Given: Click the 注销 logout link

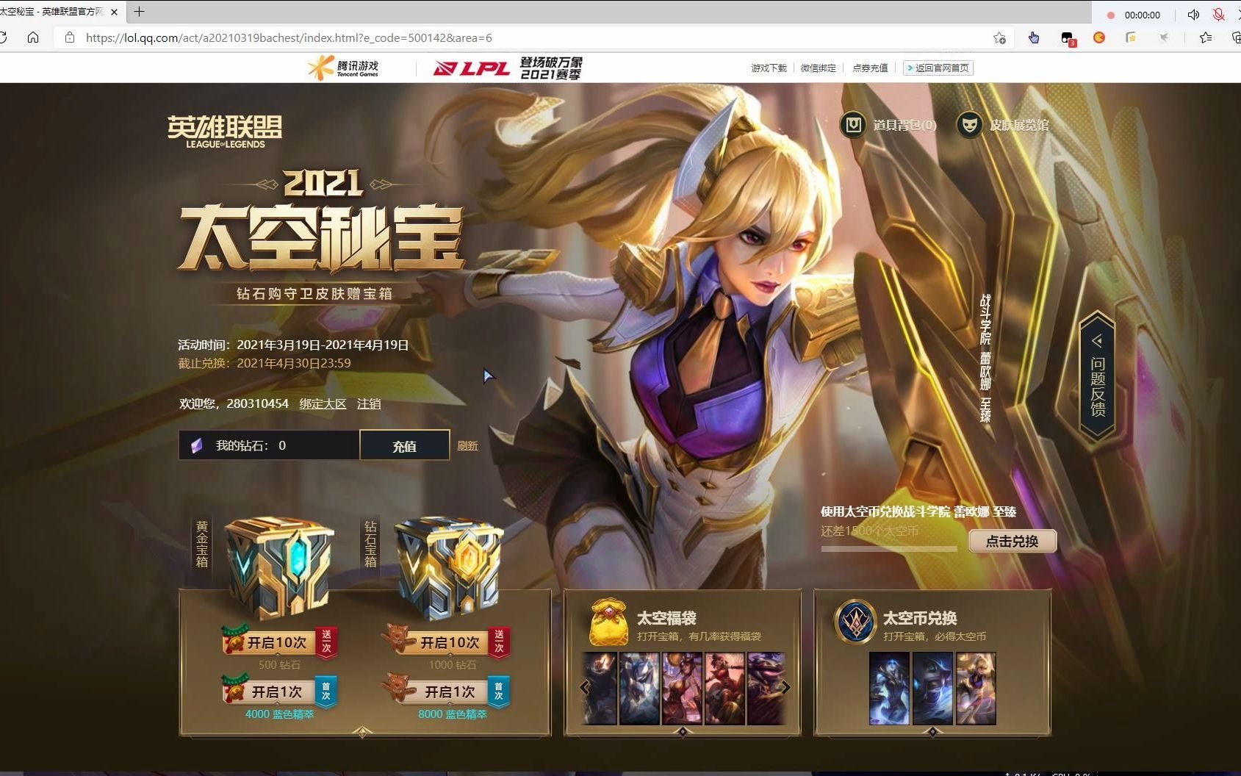Looking at the screenshot, I should coord(369,403).
